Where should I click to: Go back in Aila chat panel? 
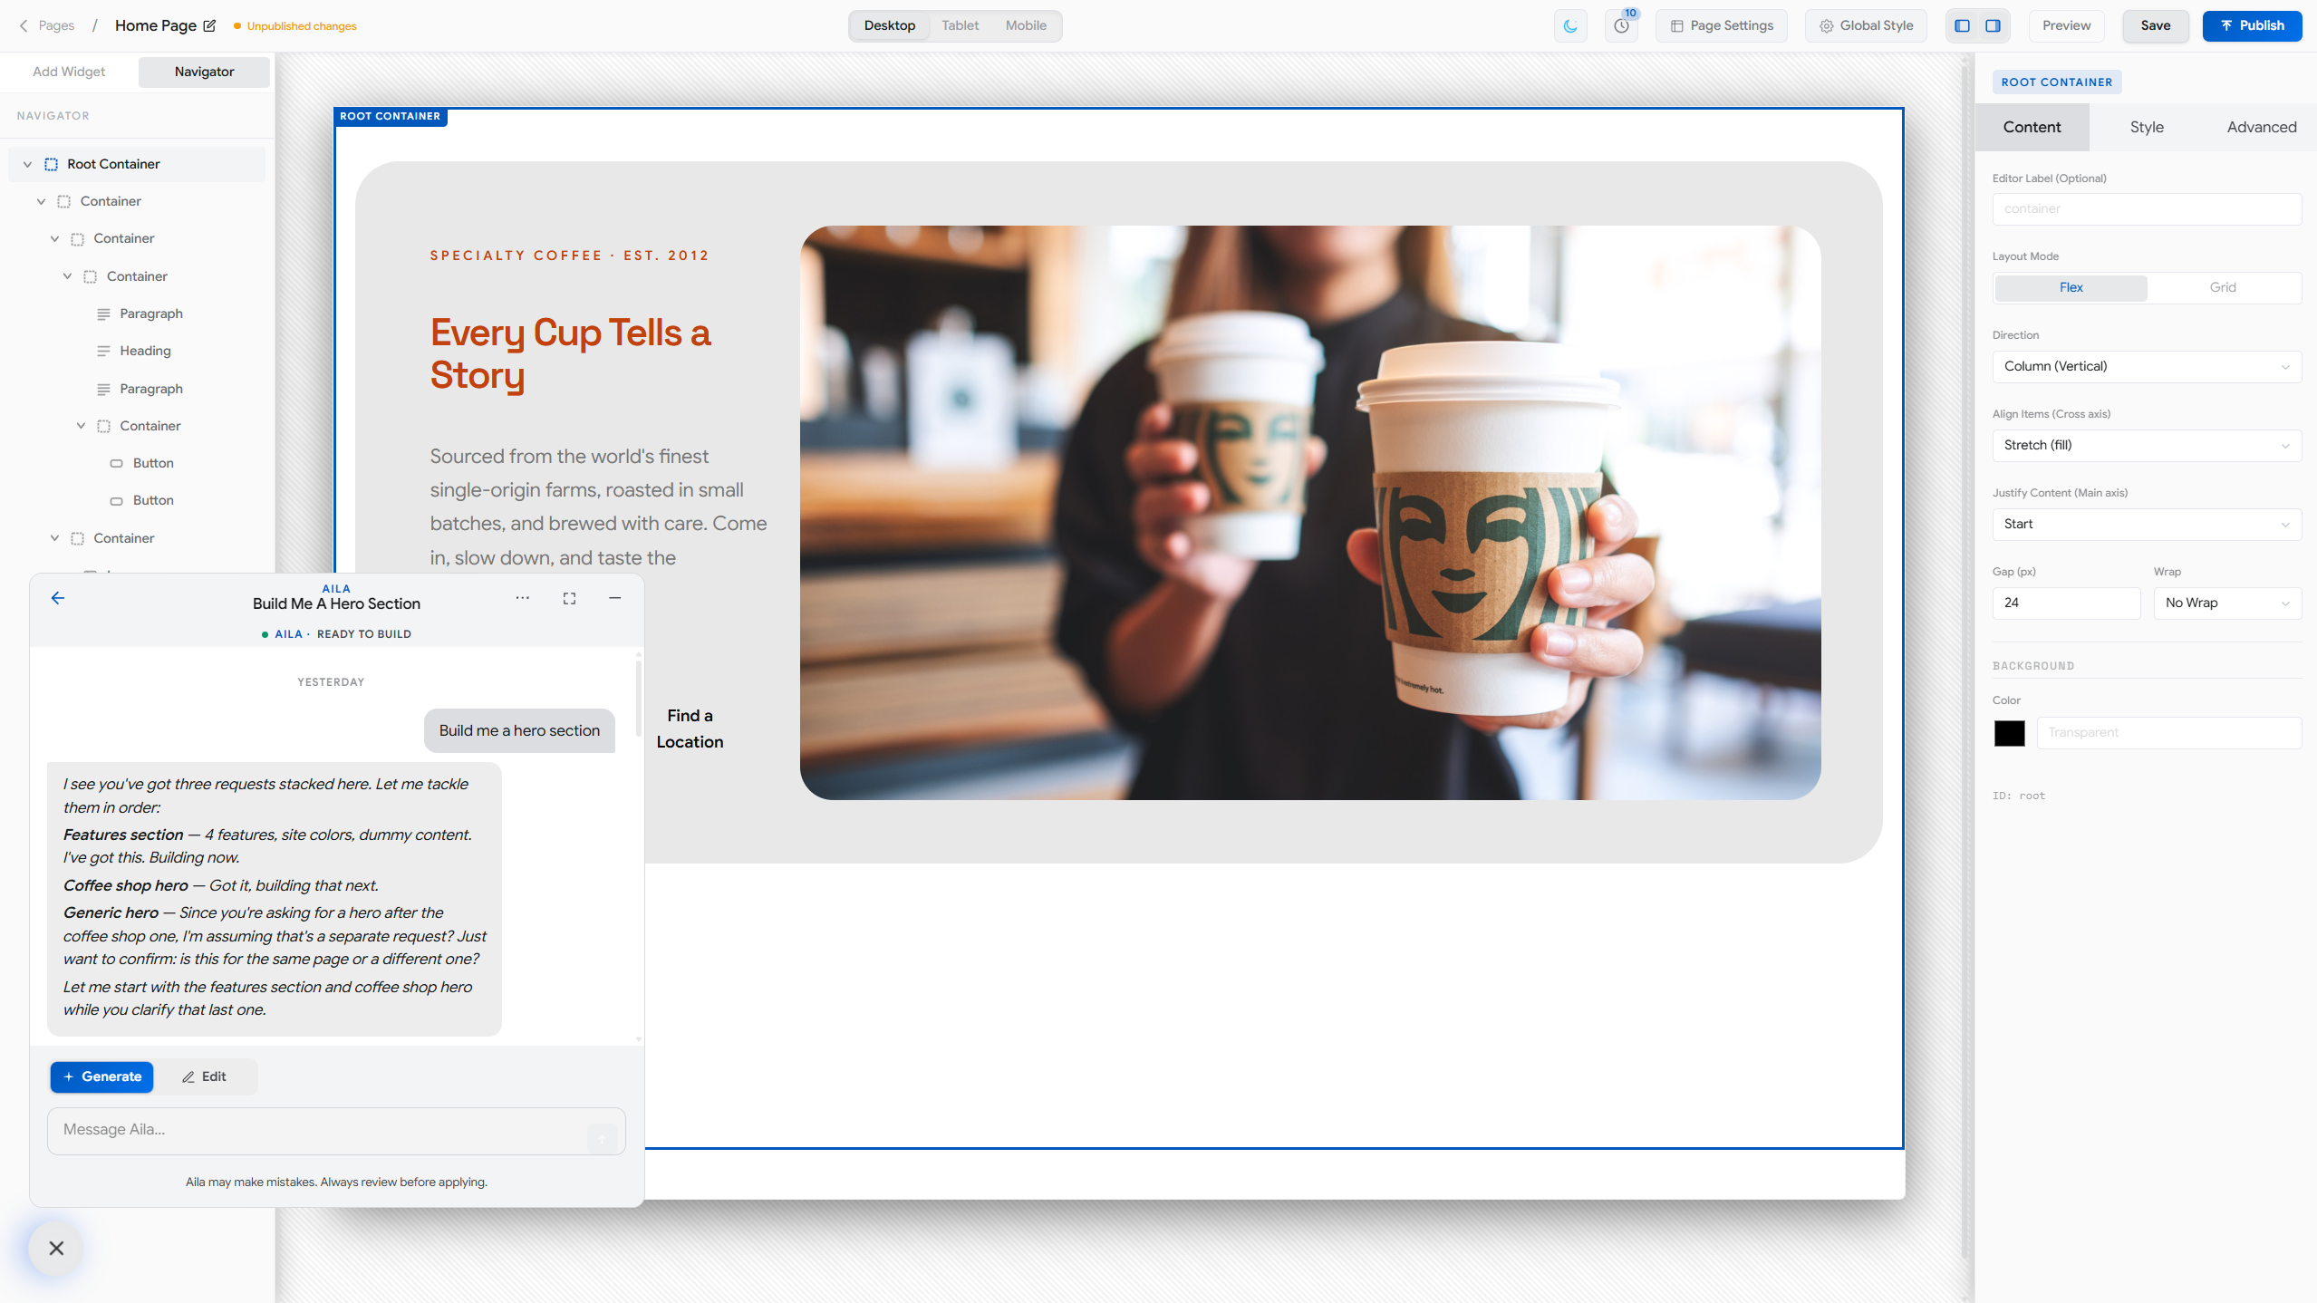(58, 598)
